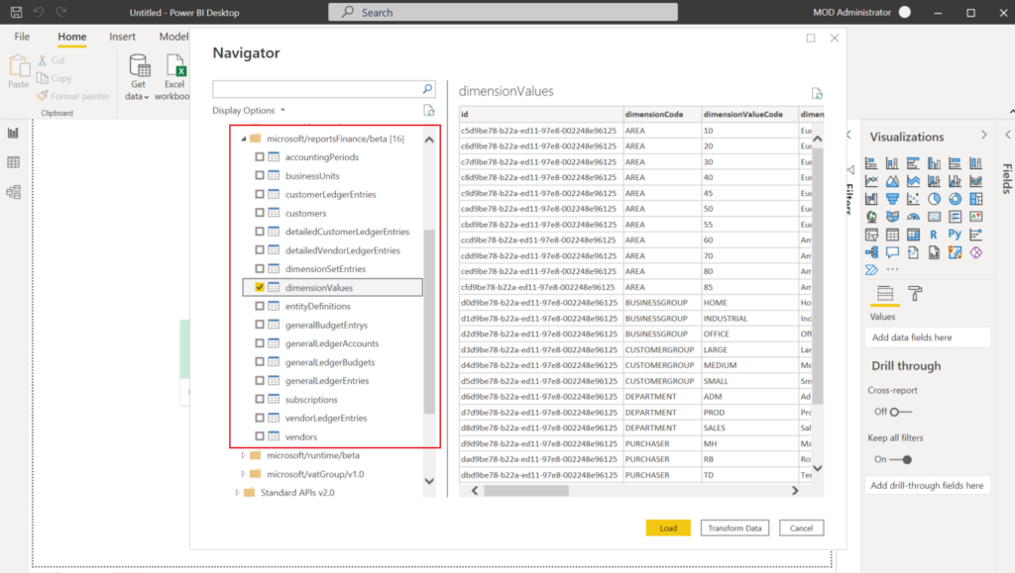Click the Transform Data button
The height and width of the screenshot is (573, 1015).
(734, 527)
